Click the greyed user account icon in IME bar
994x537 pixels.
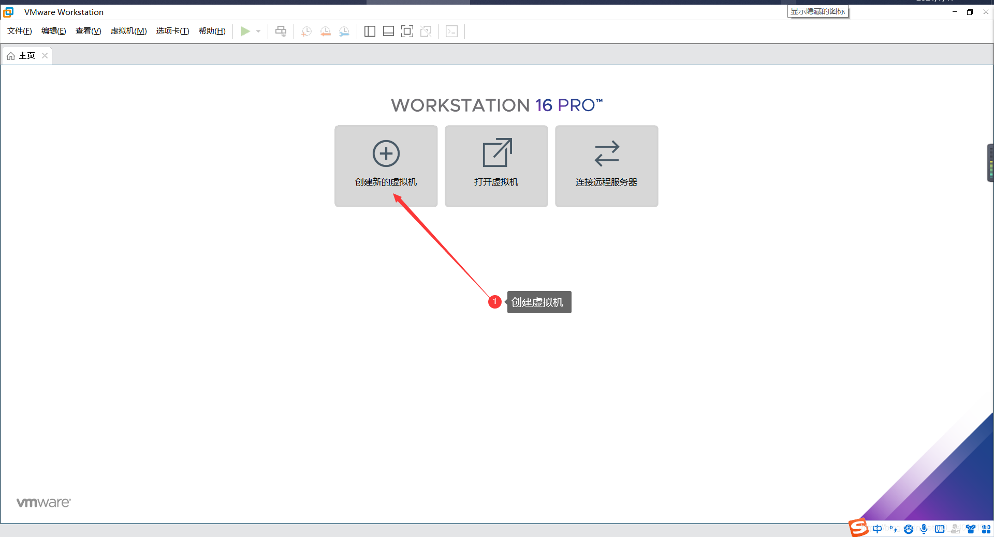tap(955, 529)
